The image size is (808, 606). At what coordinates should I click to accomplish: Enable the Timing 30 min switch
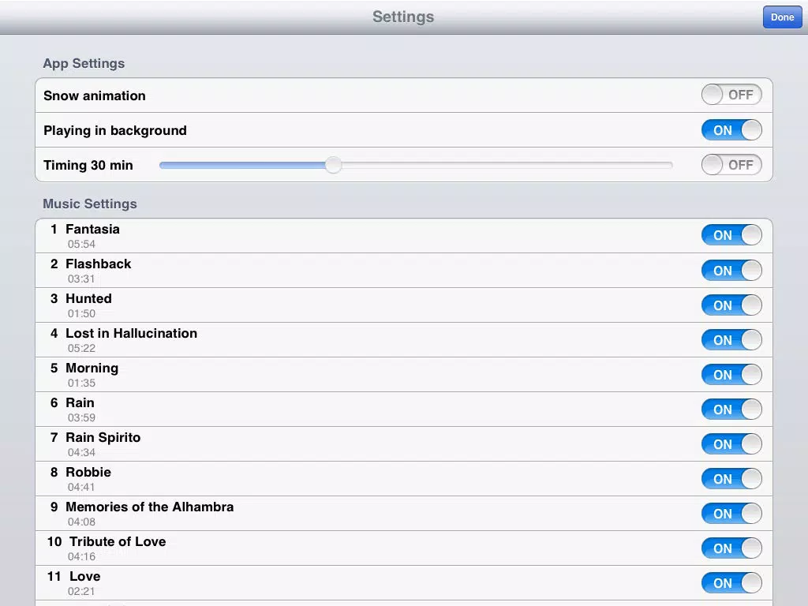click(731, 165)
